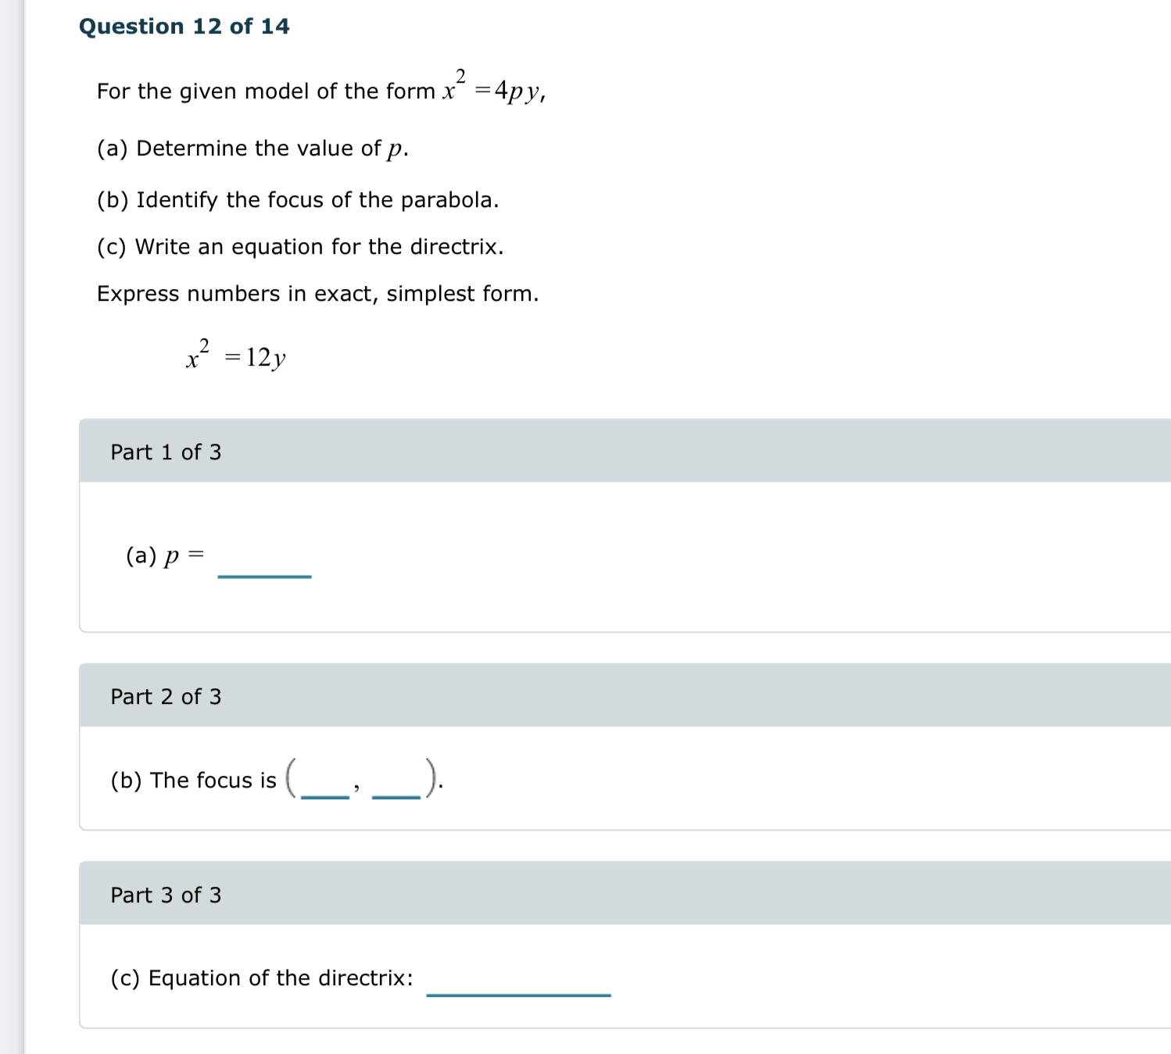Click the formula x² = 4py in prompt
The width and height of the screenshot is (1171, 1054).
[x=493, y=88]
